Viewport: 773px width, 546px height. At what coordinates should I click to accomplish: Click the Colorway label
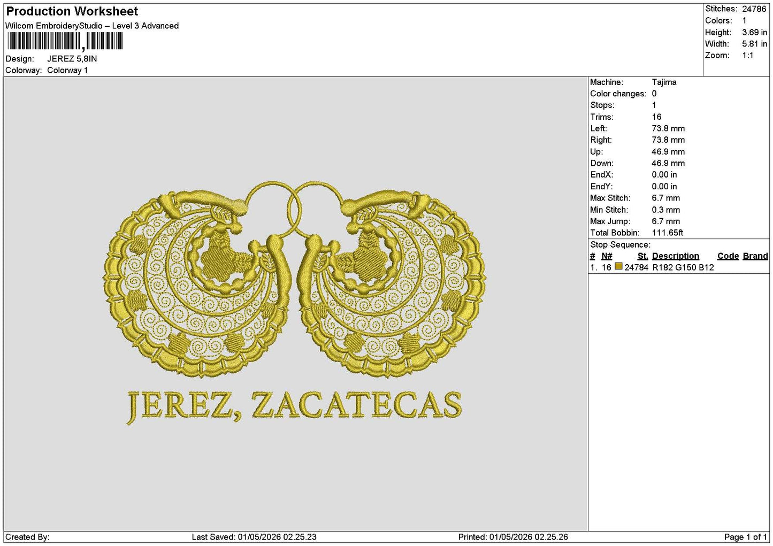24,70
